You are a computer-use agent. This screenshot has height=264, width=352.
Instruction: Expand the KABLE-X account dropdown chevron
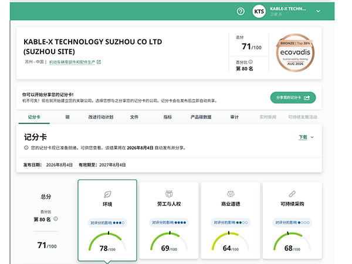click(x=318, y=11)
